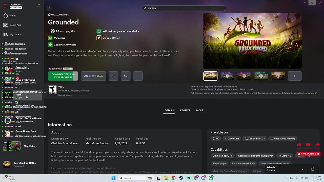Open the weather widget showing 40°F

pyautogui.click(x=10, y=178)
